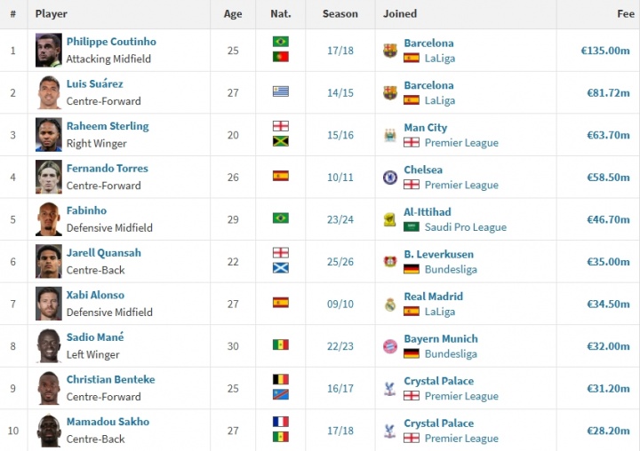Open Raheem Sterling's player page

tap(108, 126)
